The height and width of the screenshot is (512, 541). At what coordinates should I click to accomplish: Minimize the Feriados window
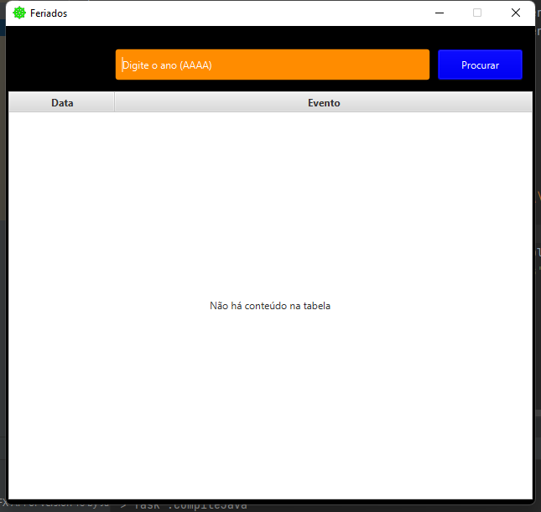(x=440, y=13)
